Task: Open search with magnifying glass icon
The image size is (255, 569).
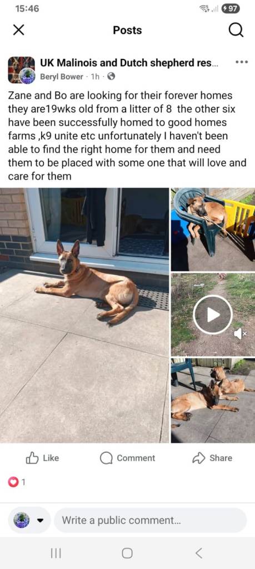Action: (x=236, y=31)
